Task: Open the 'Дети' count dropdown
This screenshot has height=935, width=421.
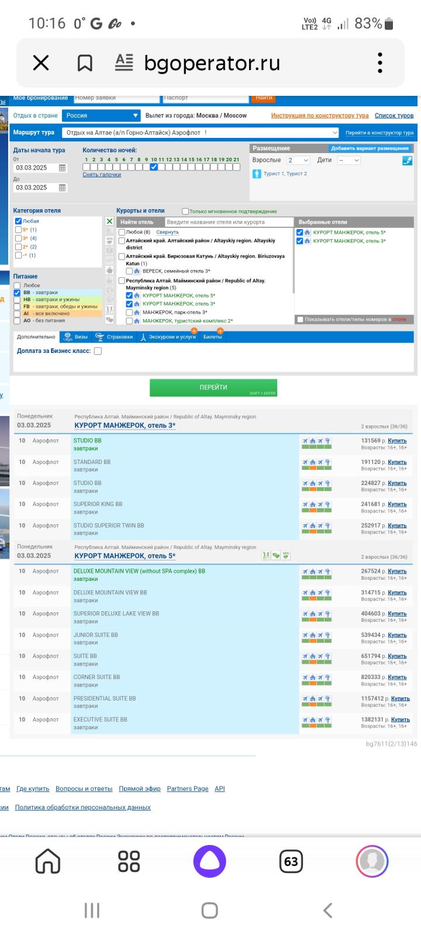Action: pyautogui.click(x=349, y=160)
